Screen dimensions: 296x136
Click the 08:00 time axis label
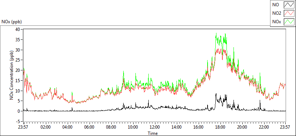point(111,127)
